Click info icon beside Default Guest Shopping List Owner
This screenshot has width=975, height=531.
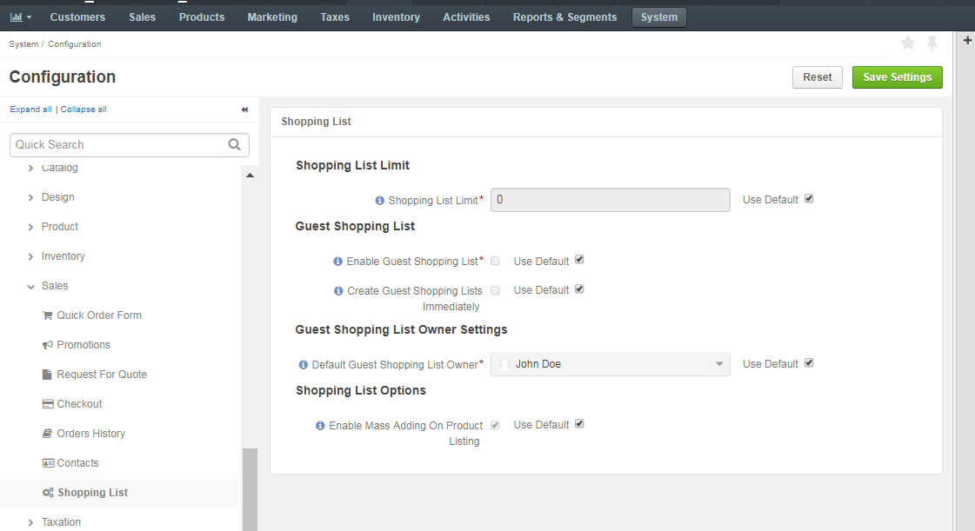coord(303,364)
